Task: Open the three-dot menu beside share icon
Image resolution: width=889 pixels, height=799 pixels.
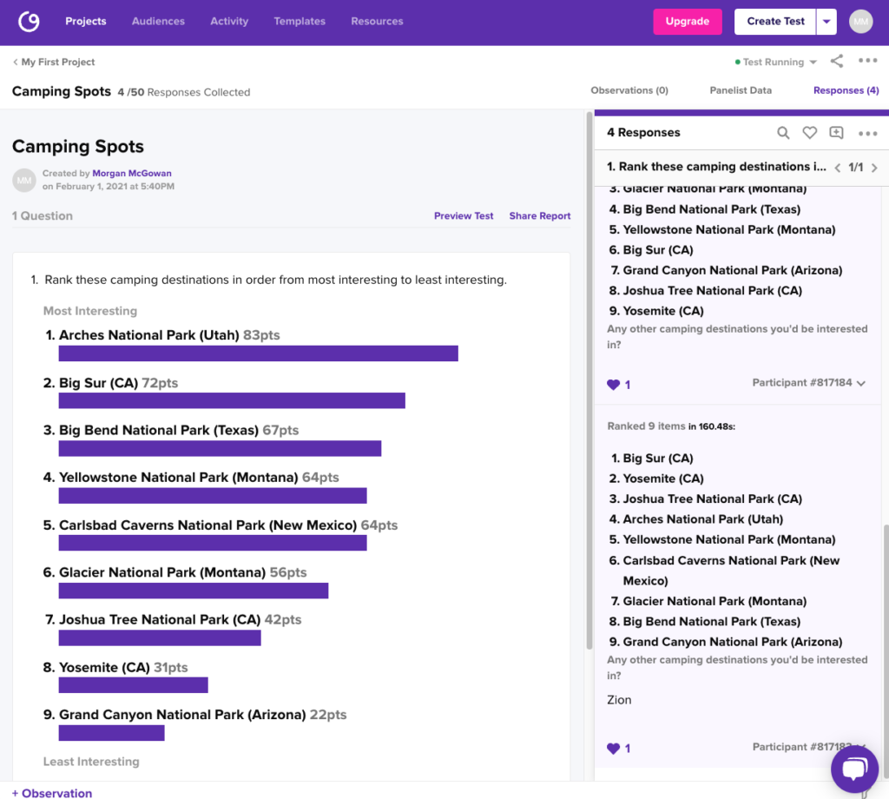Action: pos(867,61)
